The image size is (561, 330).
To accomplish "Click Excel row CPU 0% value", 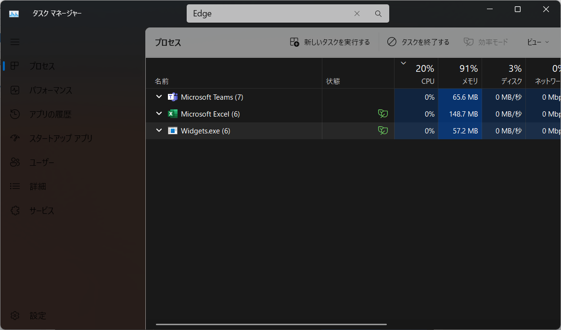I will (x=429, y=114).
